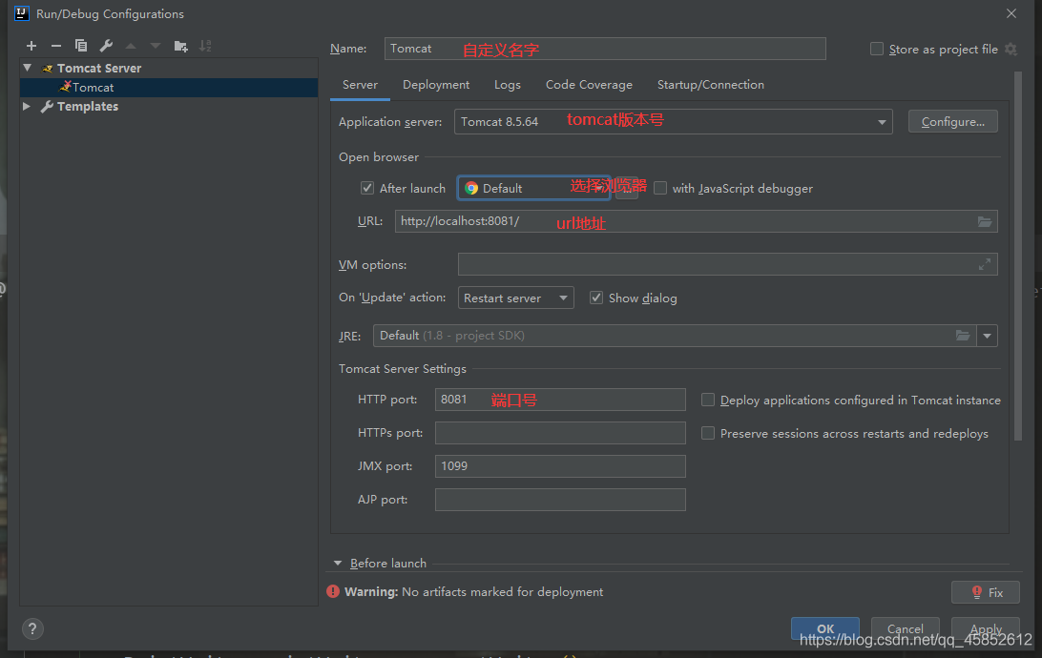Select the Tomcat configuration in tree
This screenshot has height=658, width=1042.
tap(169, 87)
